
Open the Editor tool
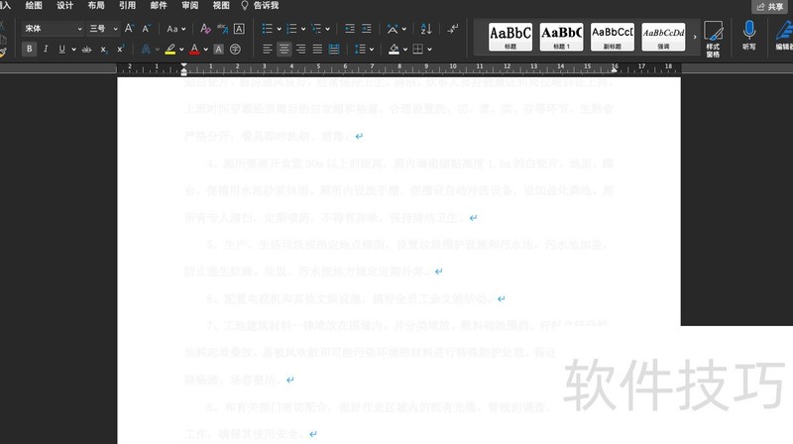click(784, 36)
